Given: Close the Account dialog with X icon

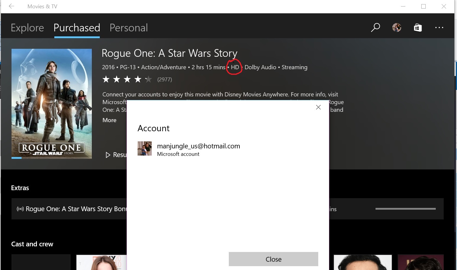Looking at the screenshot, I should (x=318, y=107).
